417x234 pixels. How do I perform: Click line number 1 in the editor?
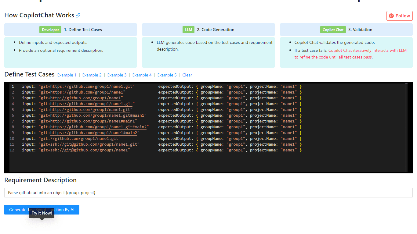[x=13, y=87]
